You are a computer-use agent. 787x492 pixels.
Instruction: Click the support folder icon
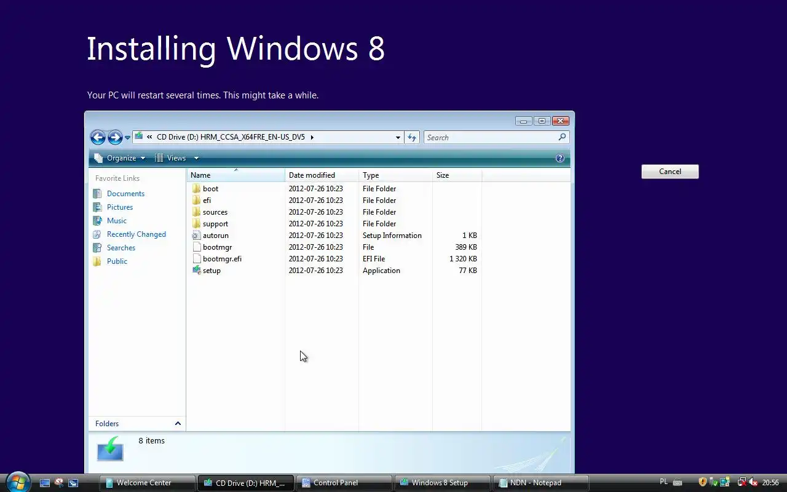196,224
